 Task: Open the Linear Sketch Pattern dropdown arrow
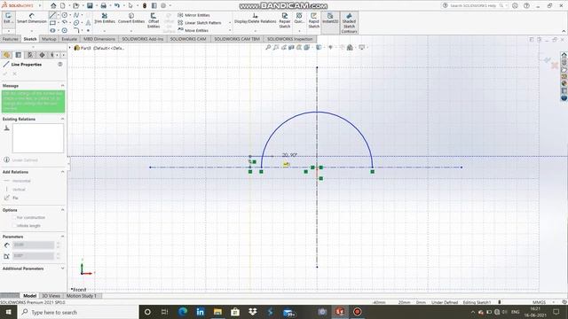230,23
